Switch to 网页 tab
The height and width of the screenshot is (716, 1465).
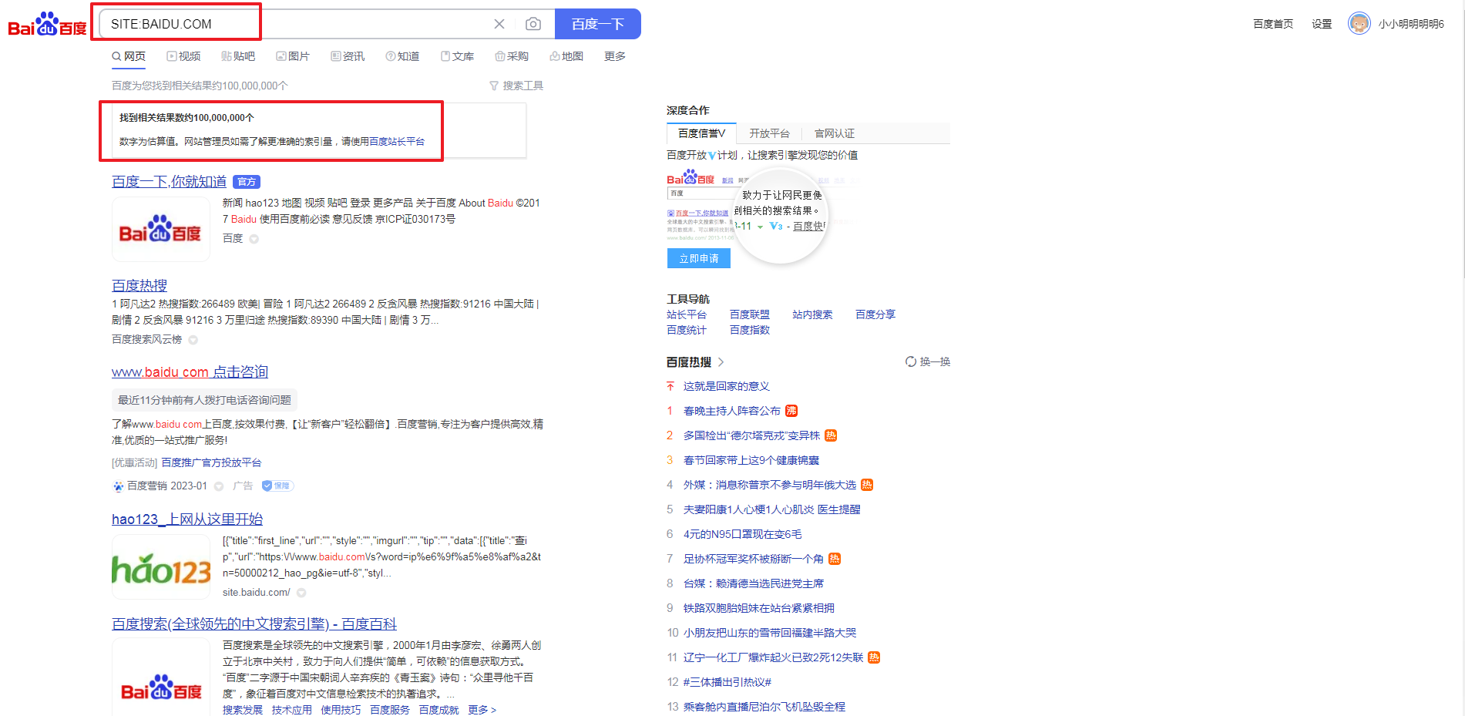[129, 56]
